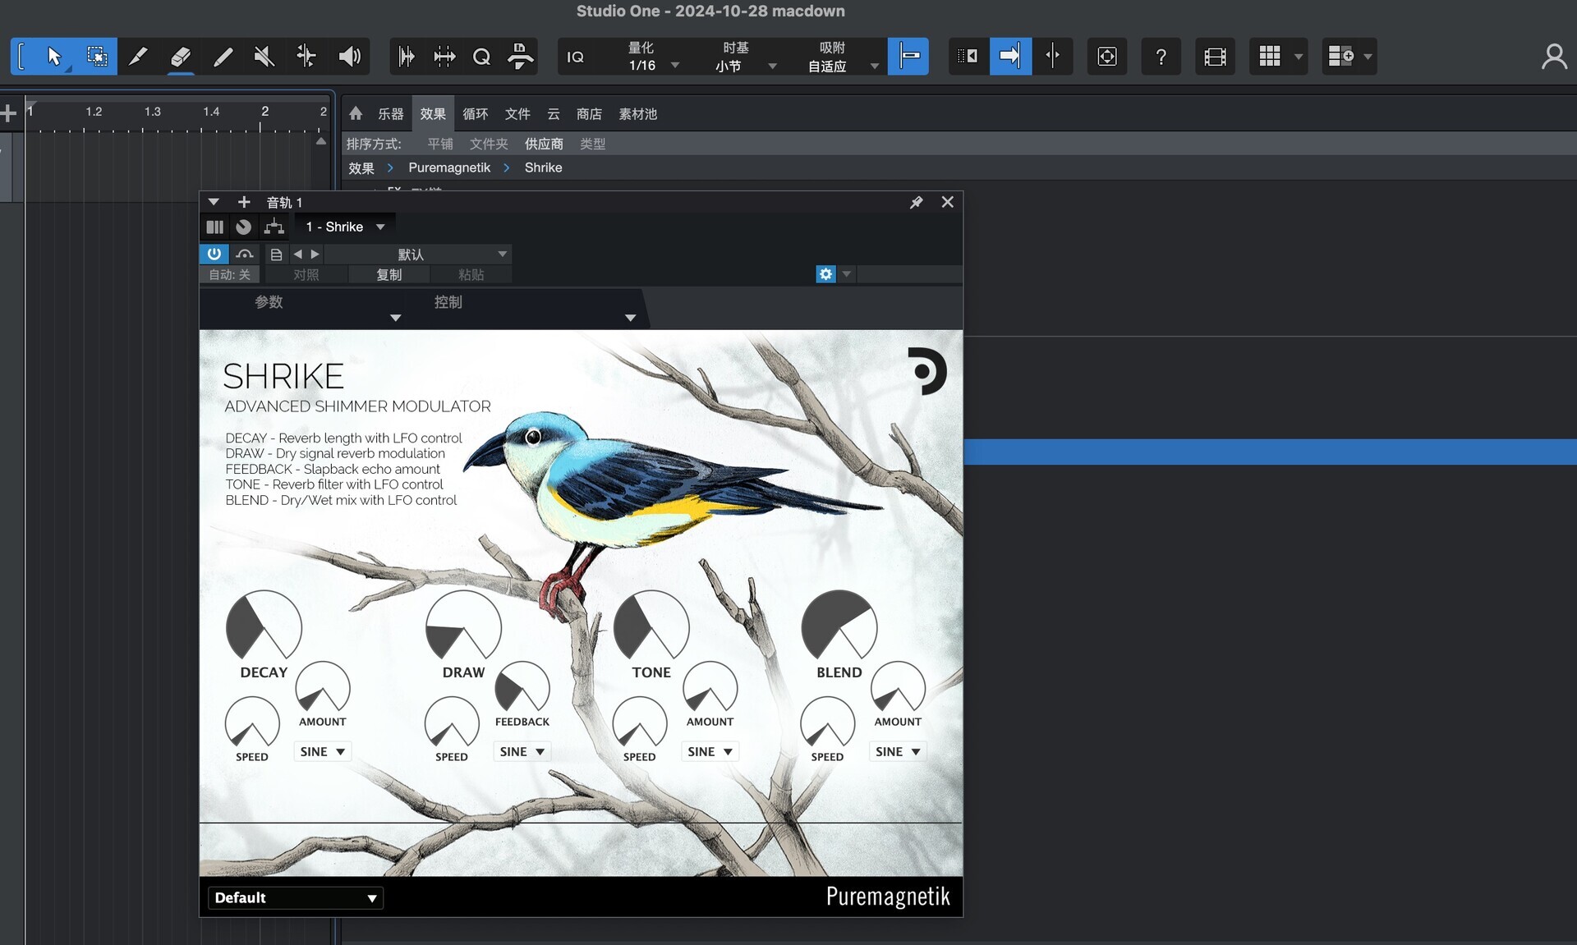Click the Puremagnetik logo icon
Viewport: 1577px width, 945px height.
(x=927, y=371)
